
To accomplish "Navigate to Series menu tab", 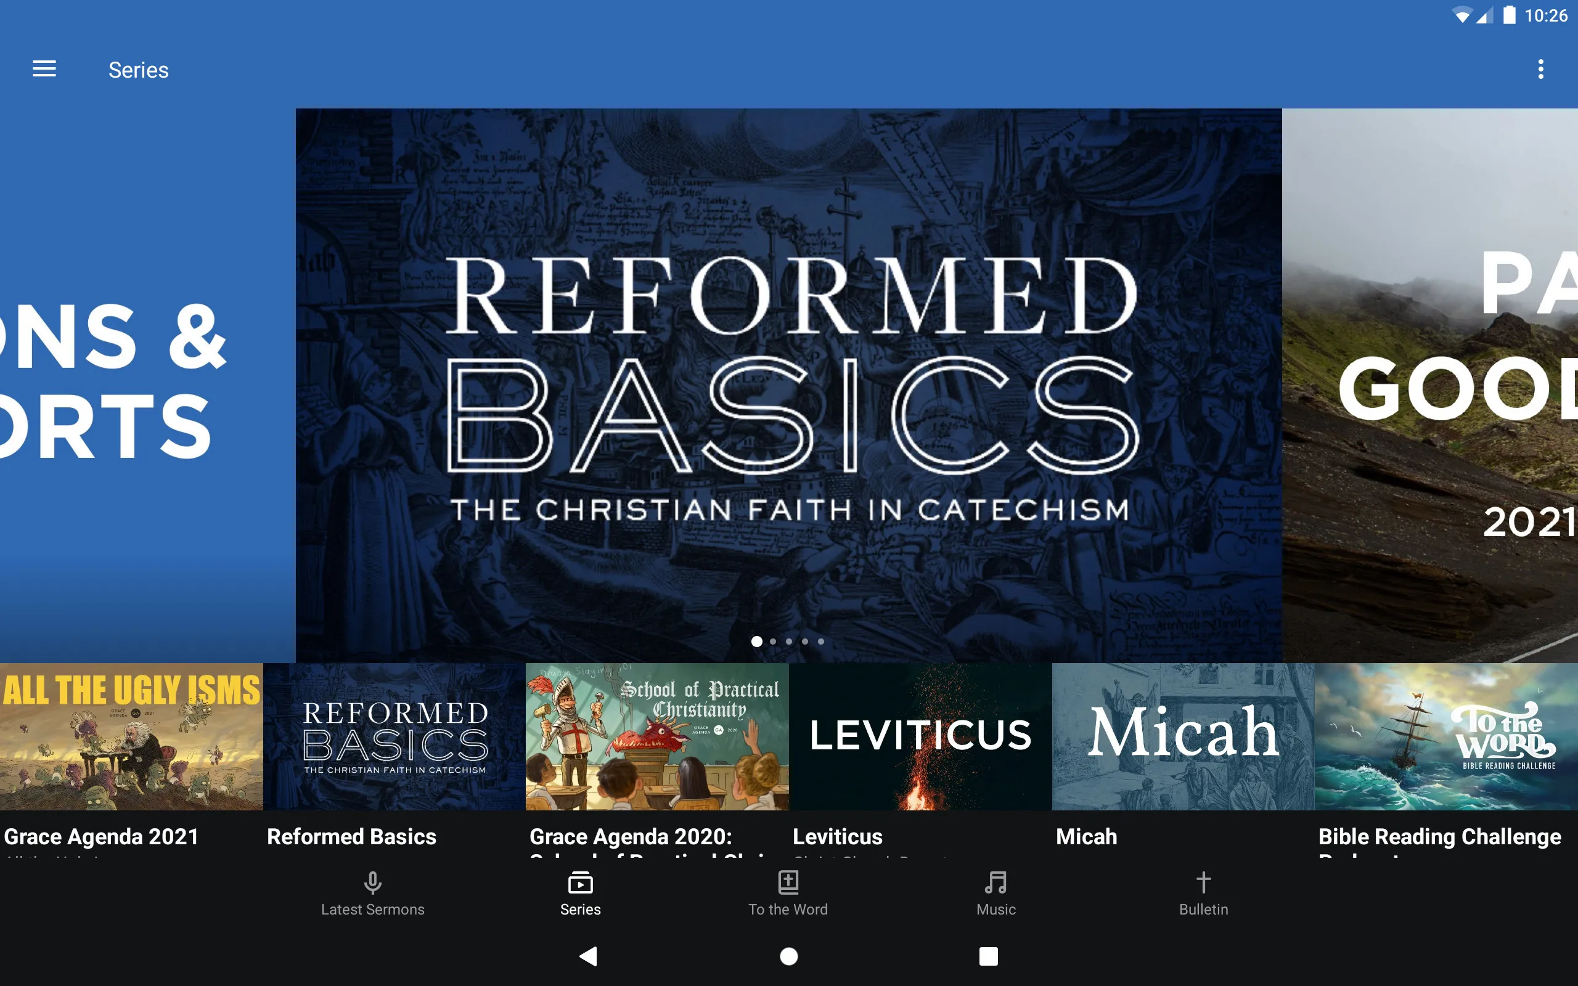I will pos(579,893).
